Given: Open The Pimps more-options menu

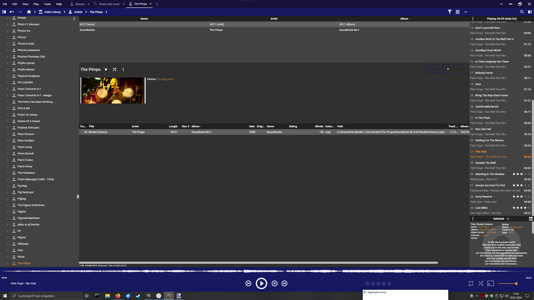Looking at the screenshot, I should pyautogui.click(x=123, y=70).
